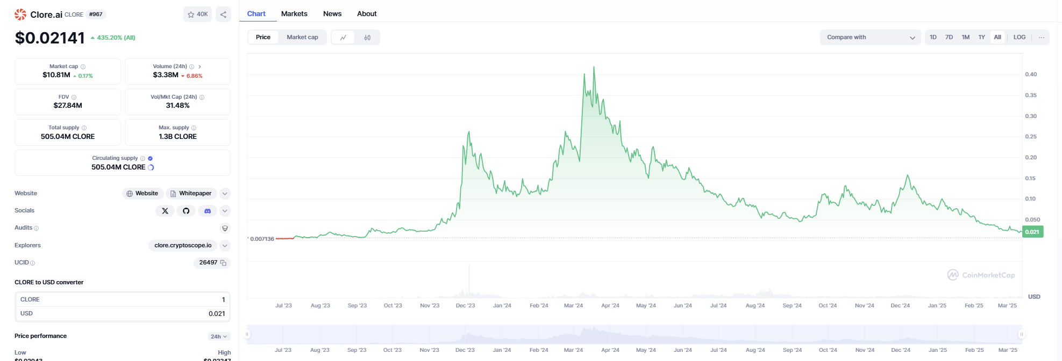Viewport: 1062px width, 361px height.
Task: Open the Chart tab
Action: tap(256, 14)
